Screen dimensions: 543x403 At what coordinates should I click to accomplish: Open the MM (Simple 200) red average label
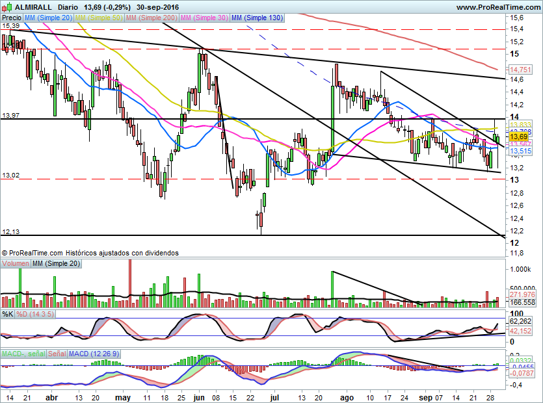[152, 18]
